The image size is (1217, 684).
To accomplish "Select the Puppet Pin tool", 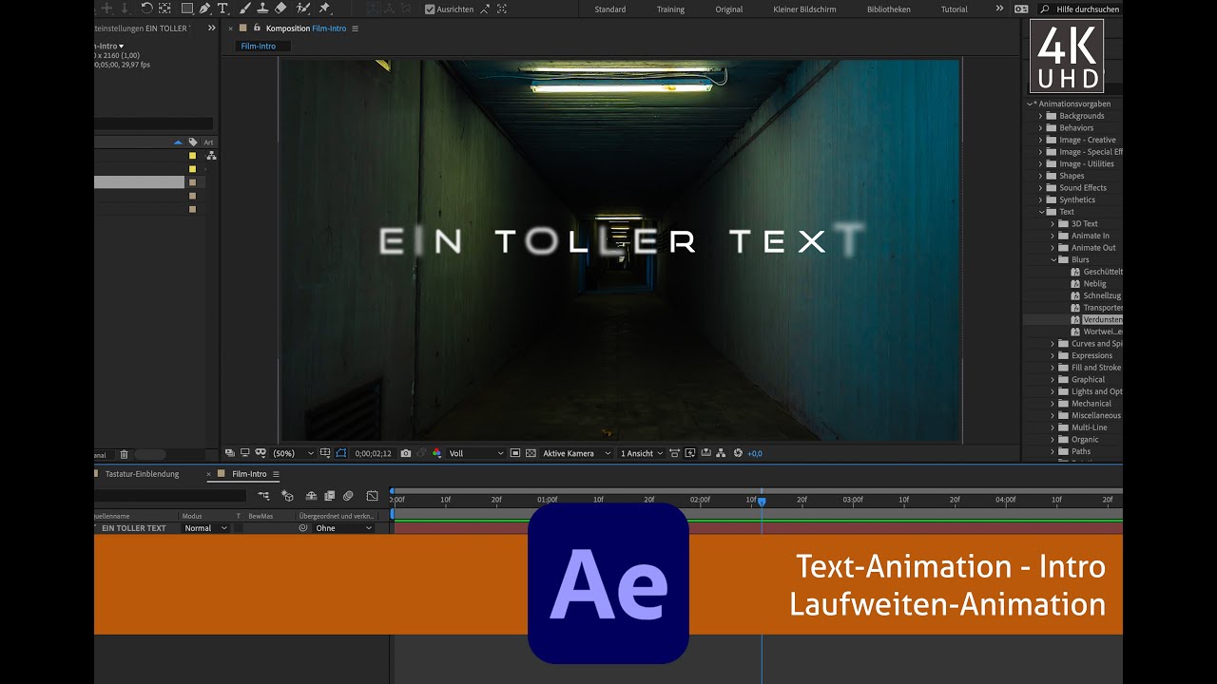I will point(324,9).
